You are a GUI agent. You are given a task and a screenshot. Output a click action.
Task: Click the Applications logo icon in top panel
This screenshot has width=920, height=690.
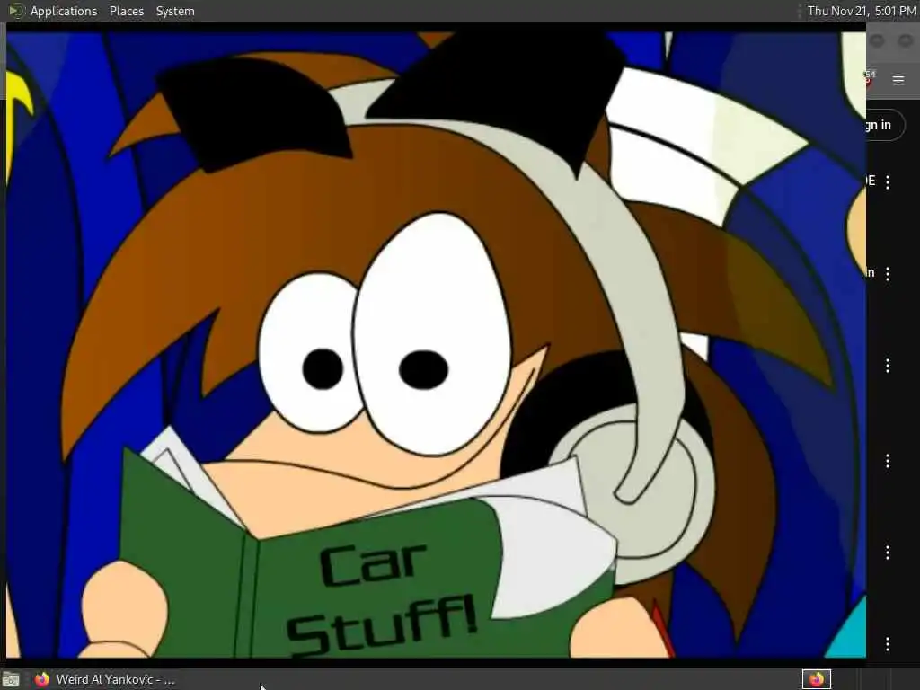pos(16,11)
